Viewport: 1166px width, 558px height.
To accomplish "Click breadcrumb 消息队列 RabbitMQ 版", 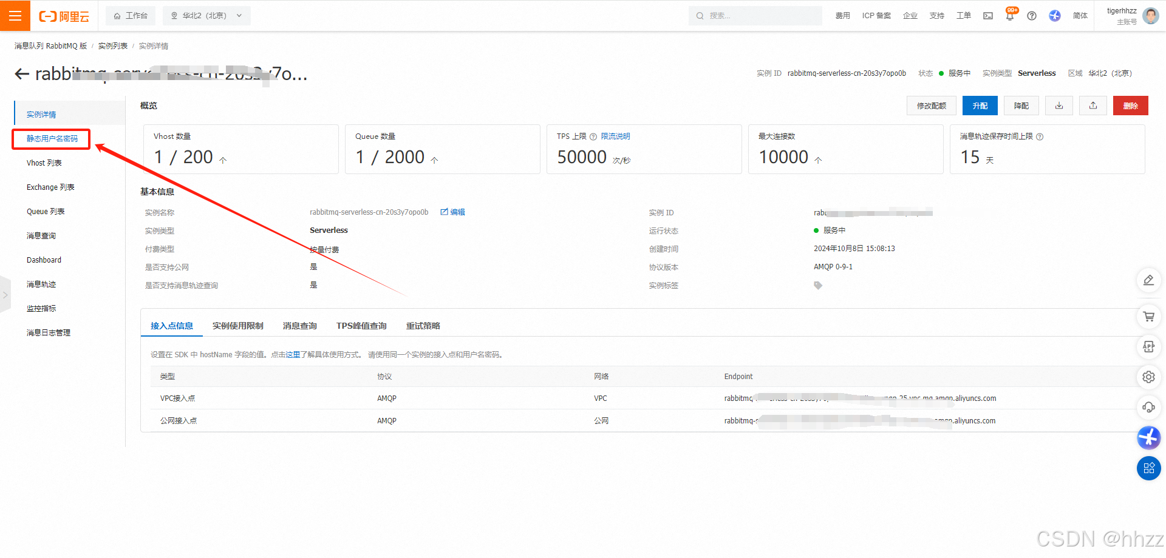I will click(50, 46).
